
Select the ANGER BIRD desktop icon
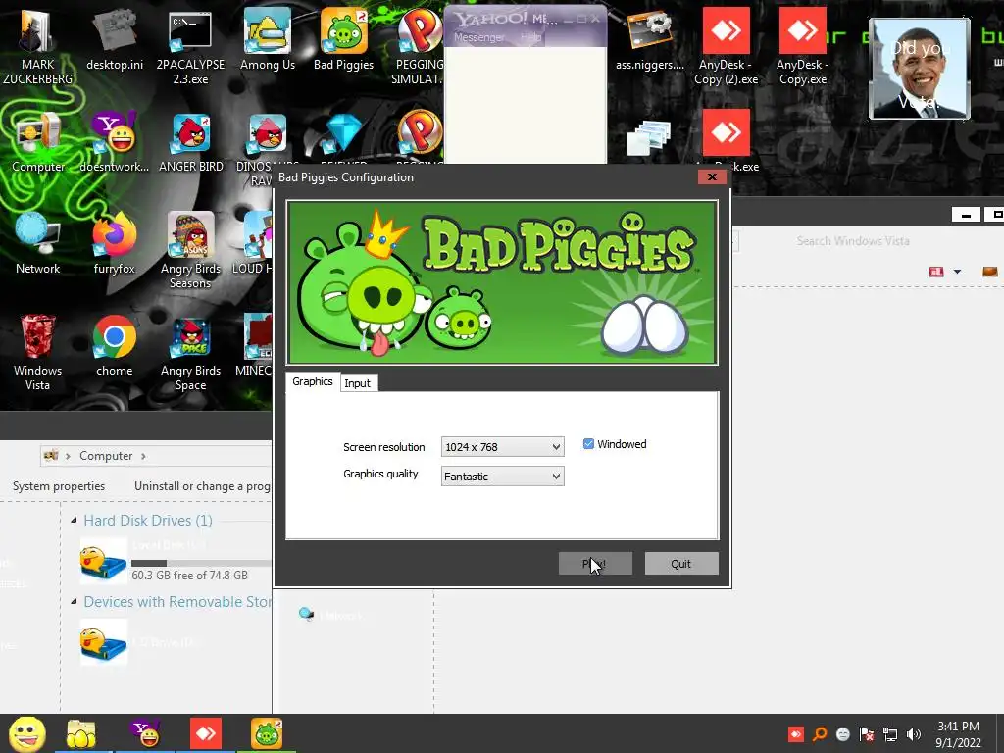pos(191,142)
